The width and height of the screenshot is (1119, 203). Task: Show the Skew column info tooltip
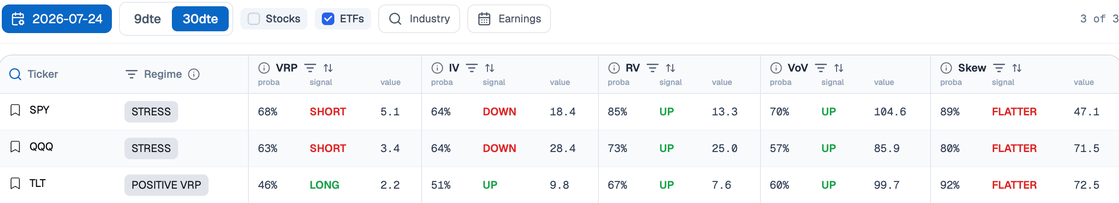point(946,68)
